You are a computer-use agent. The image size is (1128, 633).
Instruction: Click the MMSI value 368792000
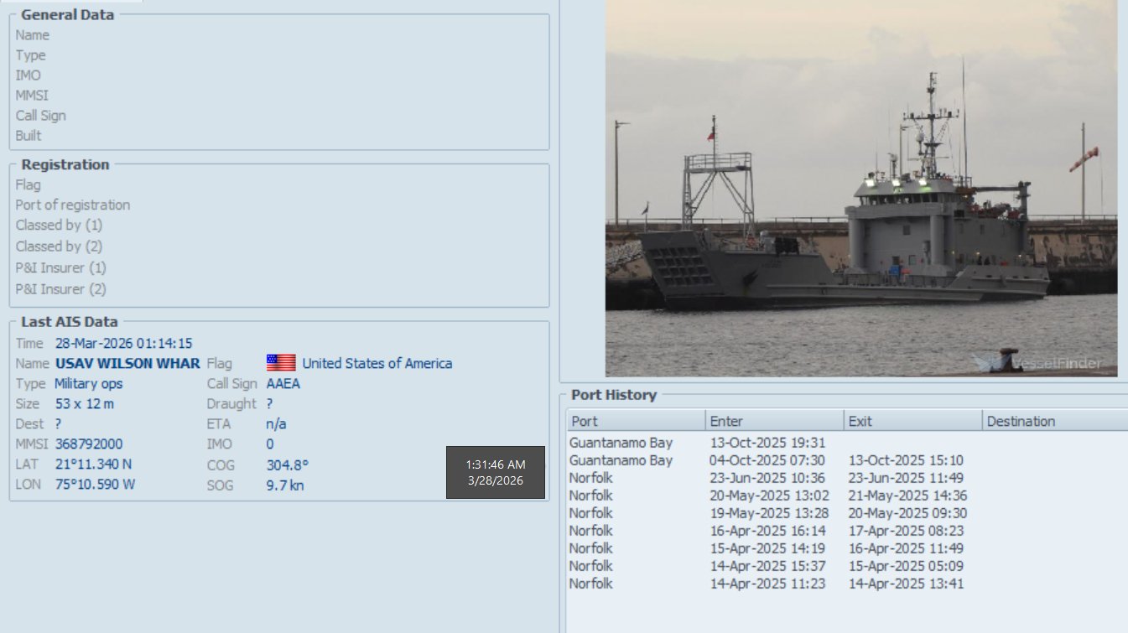click(x=89, y=444)
